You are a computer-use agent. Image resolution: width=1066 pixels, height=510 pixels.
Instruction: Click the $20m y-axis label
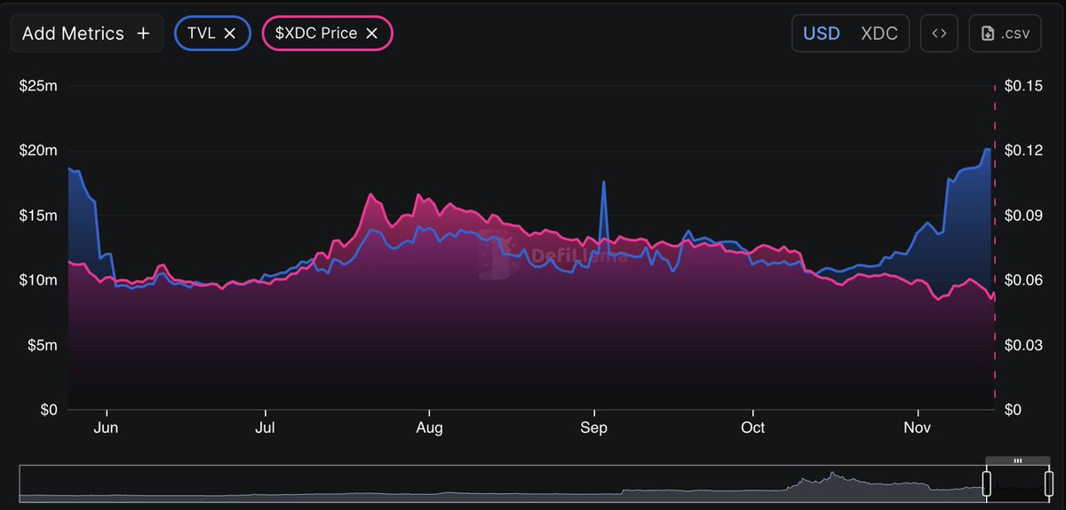coord(38,151)
